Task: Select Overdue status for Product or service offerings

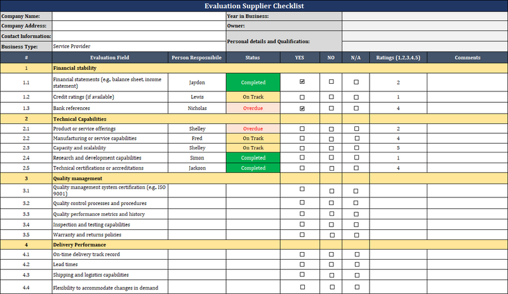Action: 253,129
